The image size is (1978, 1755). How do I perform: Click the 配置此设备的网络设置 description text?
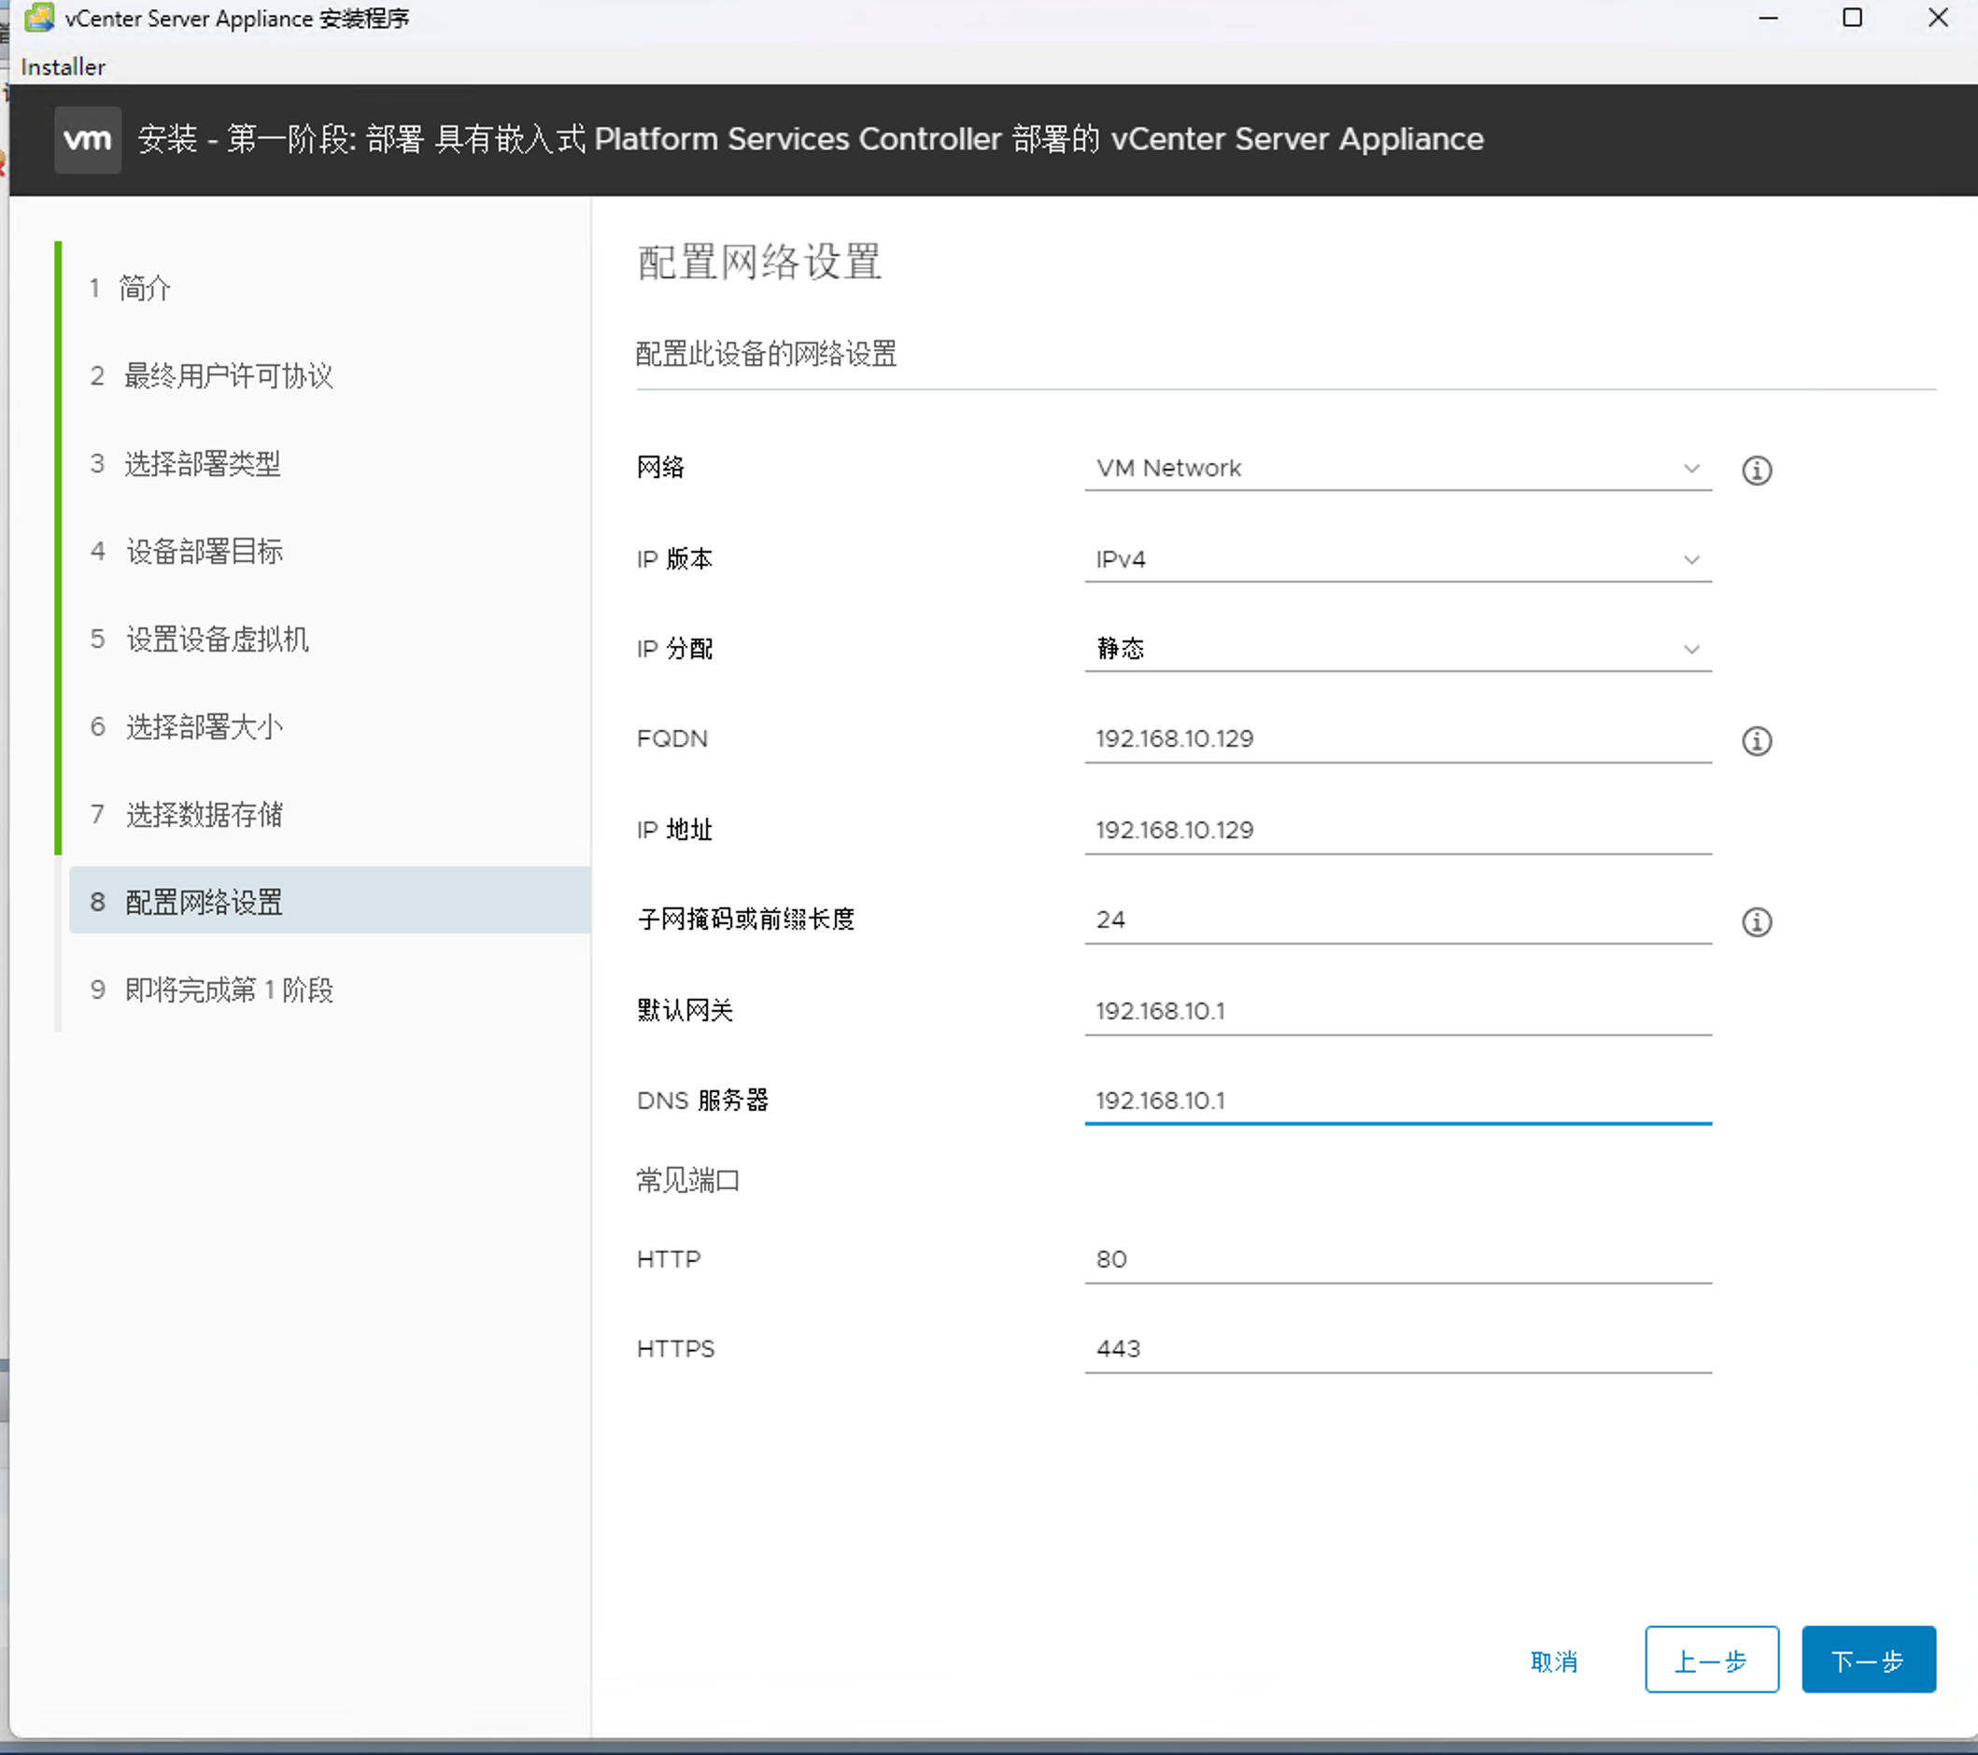pyautogui.click(x=767, y=354)
